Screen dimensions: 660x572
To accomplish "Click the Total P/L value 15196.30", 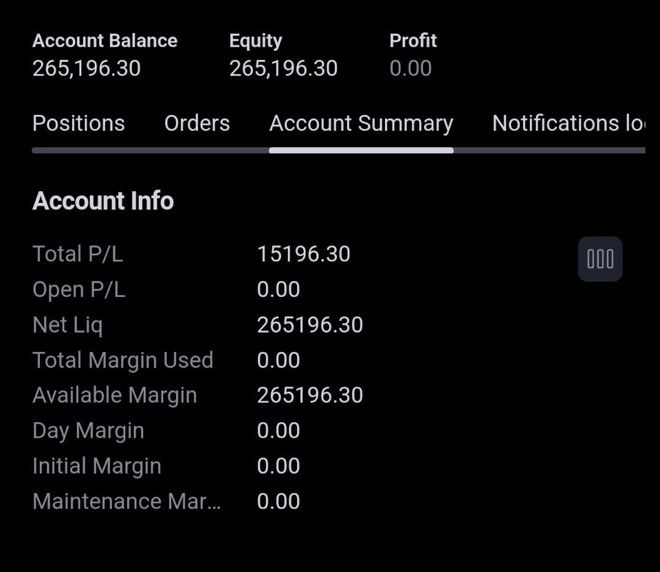I will (x=303, y=254).
